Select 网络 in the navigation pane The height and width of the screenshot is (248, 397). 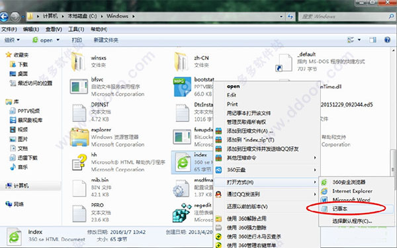pos(15,204)
